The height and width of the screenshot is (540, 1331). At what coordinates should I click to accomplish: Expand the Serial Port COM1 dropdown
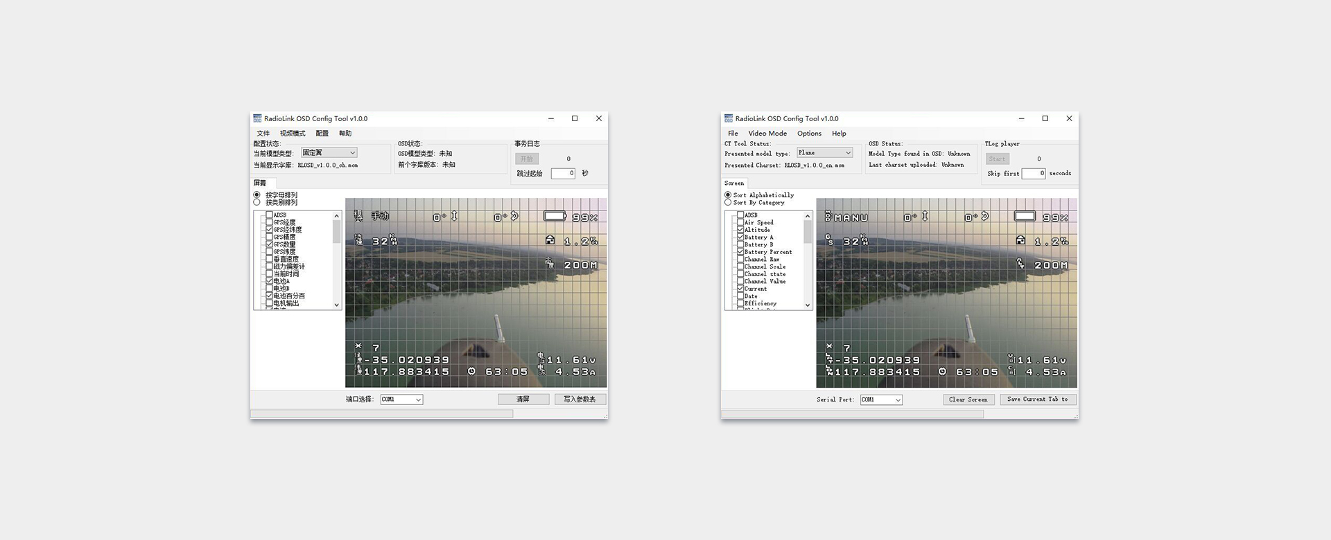pos(881,399)
